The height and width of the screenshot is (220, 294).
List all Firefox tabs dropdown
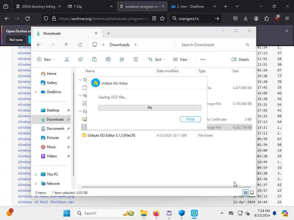pyautogui.click(x=237, y=7)
